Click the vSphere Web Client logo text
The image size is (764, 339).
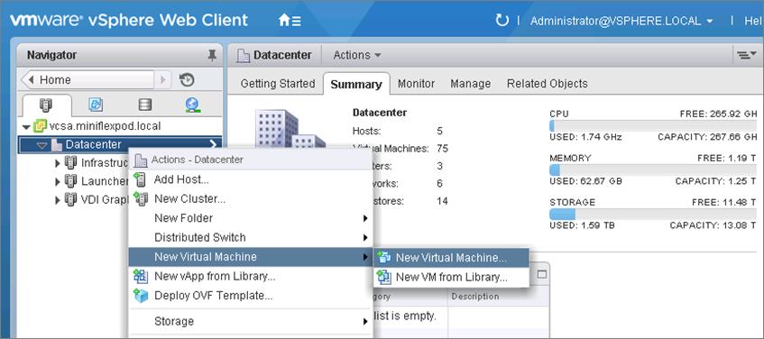pyautogui.click(x=129, y=21)
